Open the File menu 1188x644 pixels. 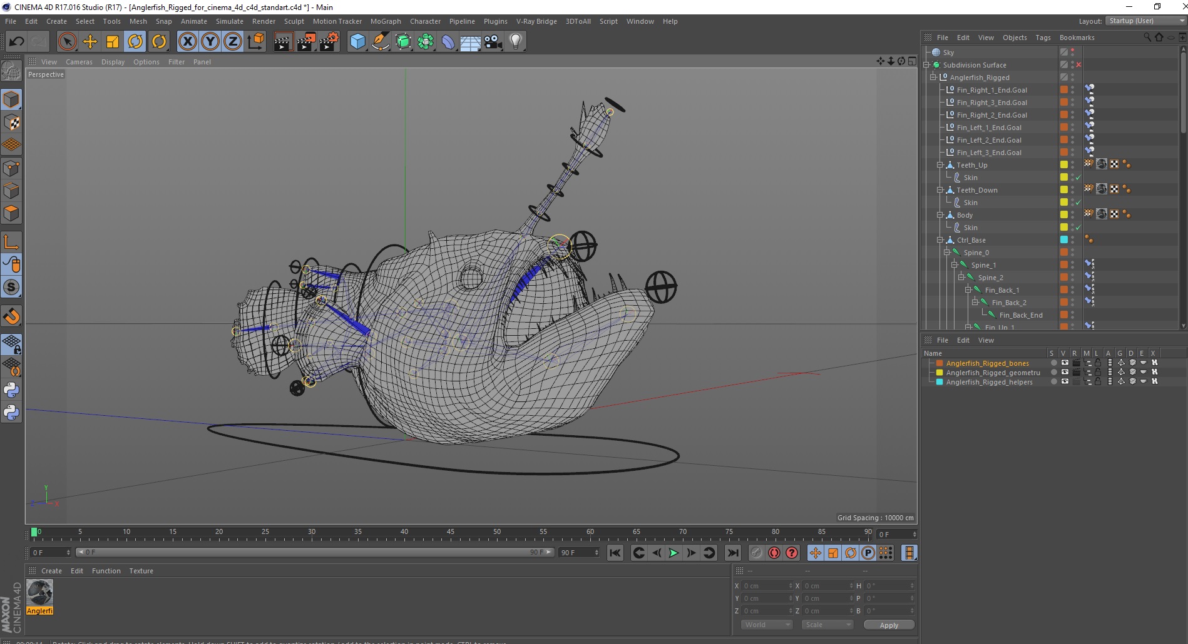tap(11, 21)
